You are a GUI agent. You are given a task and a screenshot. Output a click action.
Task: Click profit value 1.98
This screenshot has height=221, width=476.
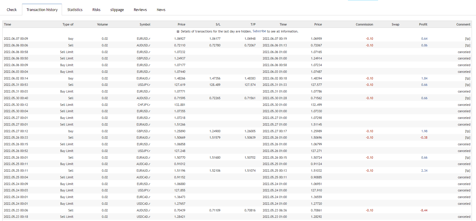pyautogui.click(x=424, y=131)
